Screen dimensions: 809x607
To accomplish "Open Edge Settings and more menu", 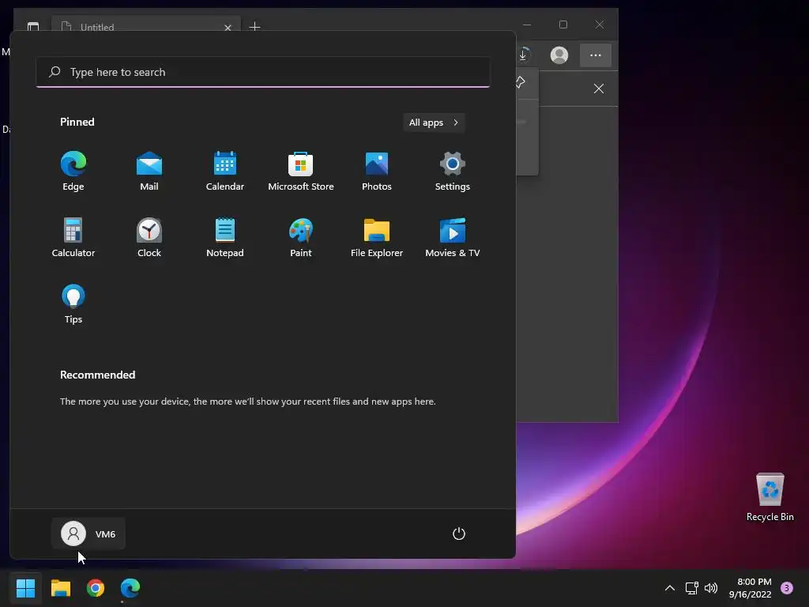I will (x=596, y=55).
